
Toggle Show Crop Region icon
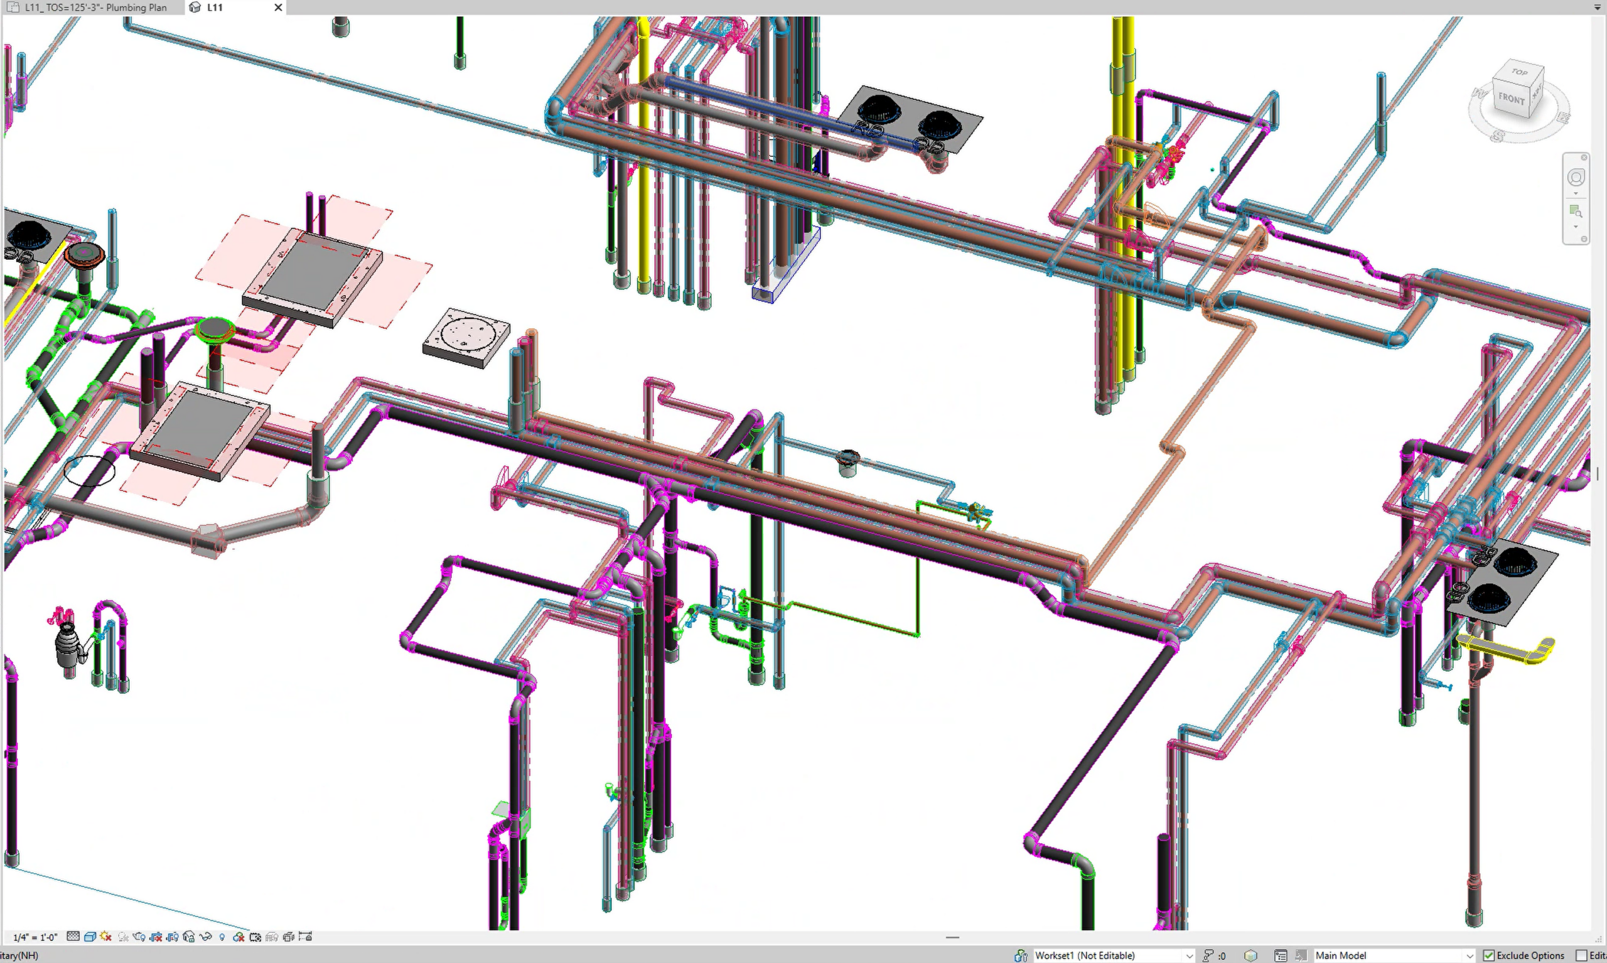coord(173,937)
